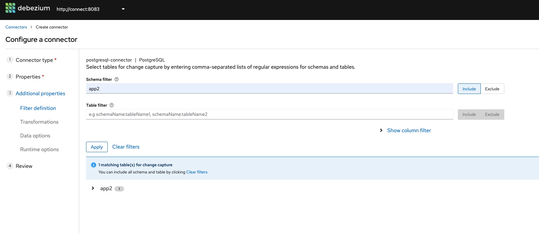Click the Configure a connector heading
The image size is (539, 233).
[x=41, y=40]
